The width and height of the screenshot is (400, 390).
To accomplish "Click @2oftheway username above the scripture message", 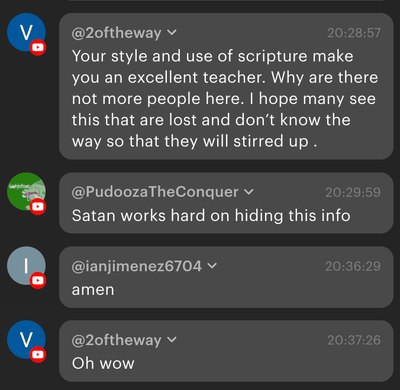I will tap(117, 33).
